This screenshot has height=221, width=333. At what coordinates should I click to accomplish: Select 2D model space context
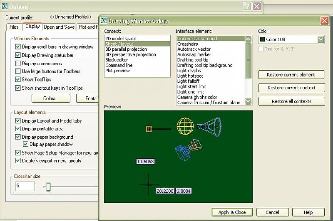[x=137, y=39]
